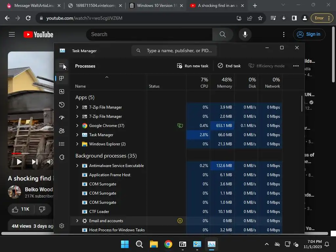Image resolution: width=336 pixels, height=252 pixels.
Task: Click Run new task button
Action: [x=193, y=66]
